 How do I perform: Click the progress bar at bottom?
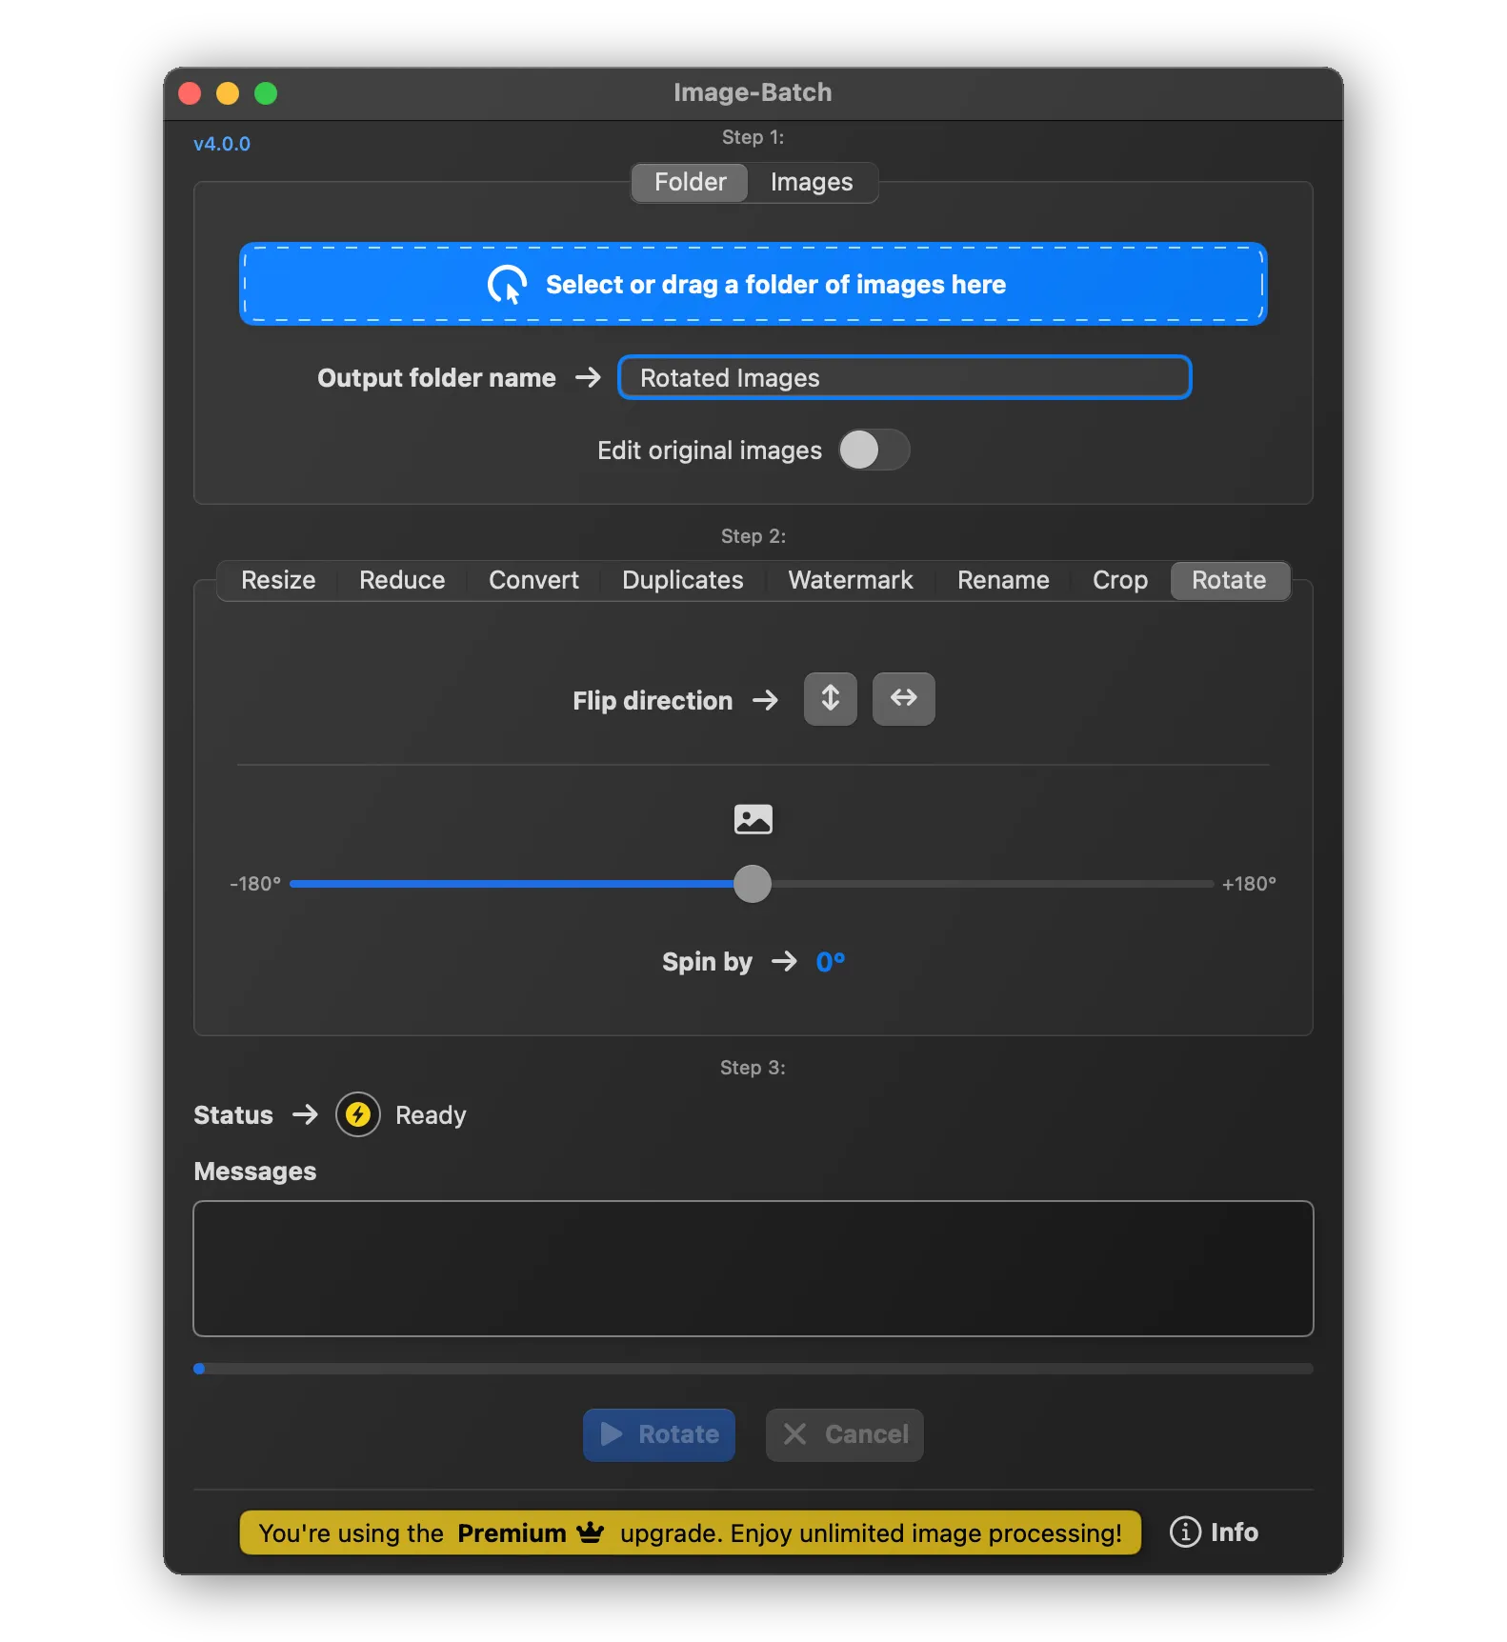[x=753, y=1369]
